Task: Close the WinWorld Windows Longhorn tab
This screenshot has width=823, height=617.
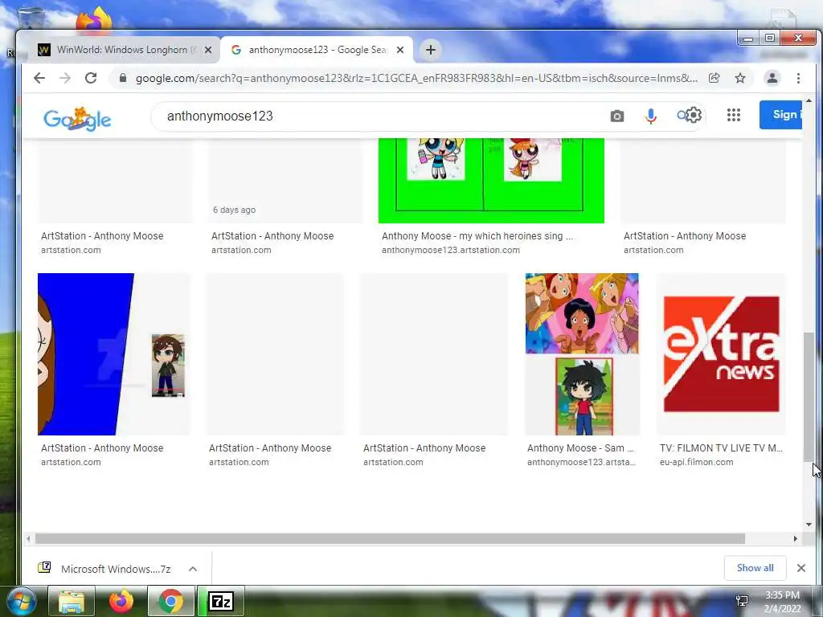Action: 208,50
